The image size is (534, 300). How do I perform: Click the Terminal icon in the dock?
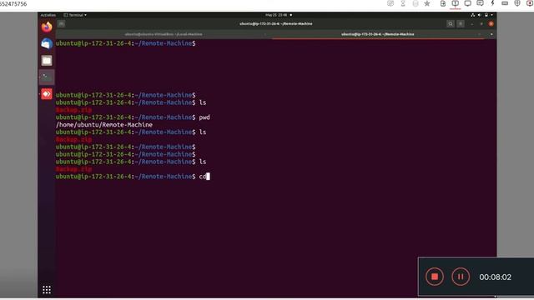pos(47,77)
